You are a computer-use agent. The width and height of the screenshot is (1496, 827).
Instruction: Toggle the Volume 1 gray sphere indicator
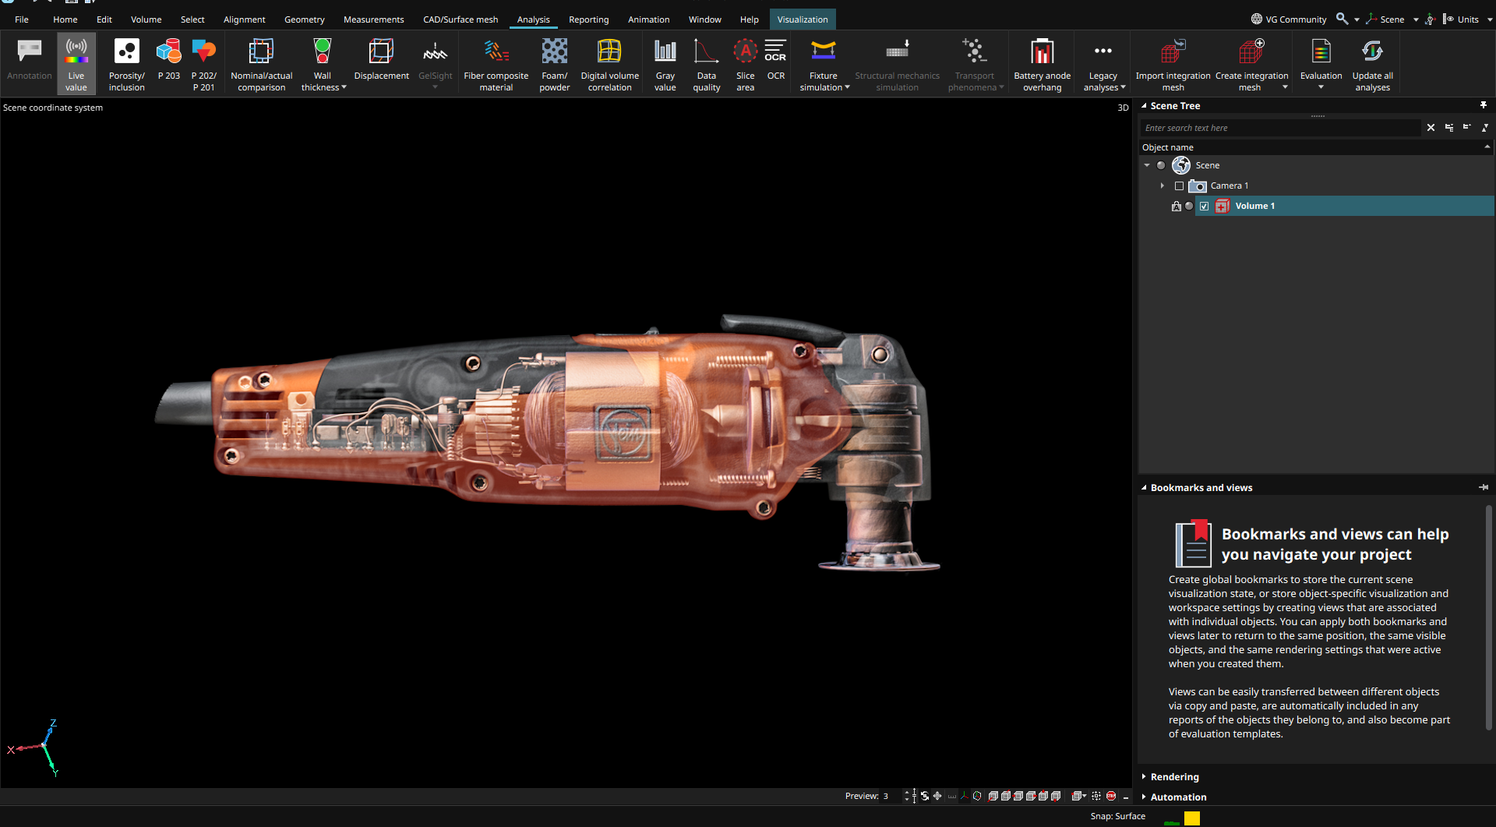coord(1189,206)
